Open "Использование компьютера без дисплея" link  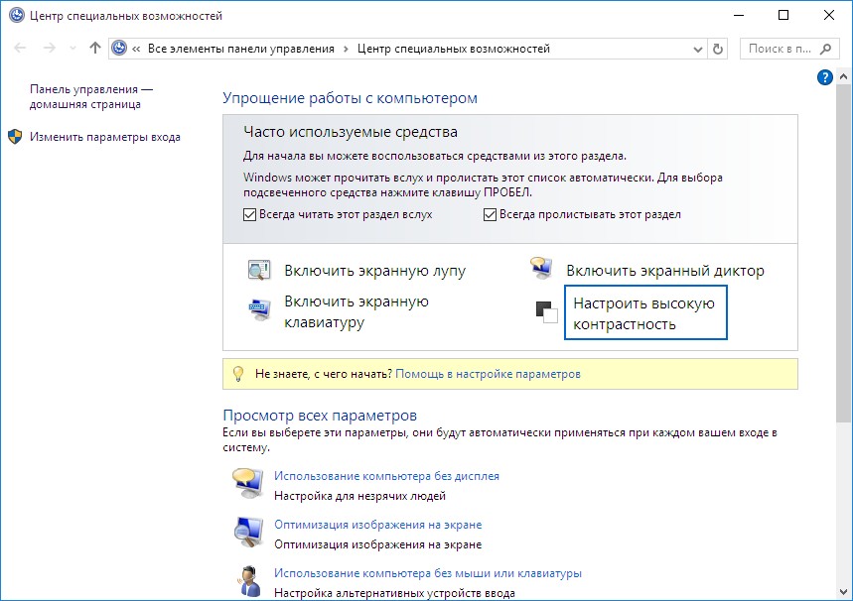(x=387, y=476)
